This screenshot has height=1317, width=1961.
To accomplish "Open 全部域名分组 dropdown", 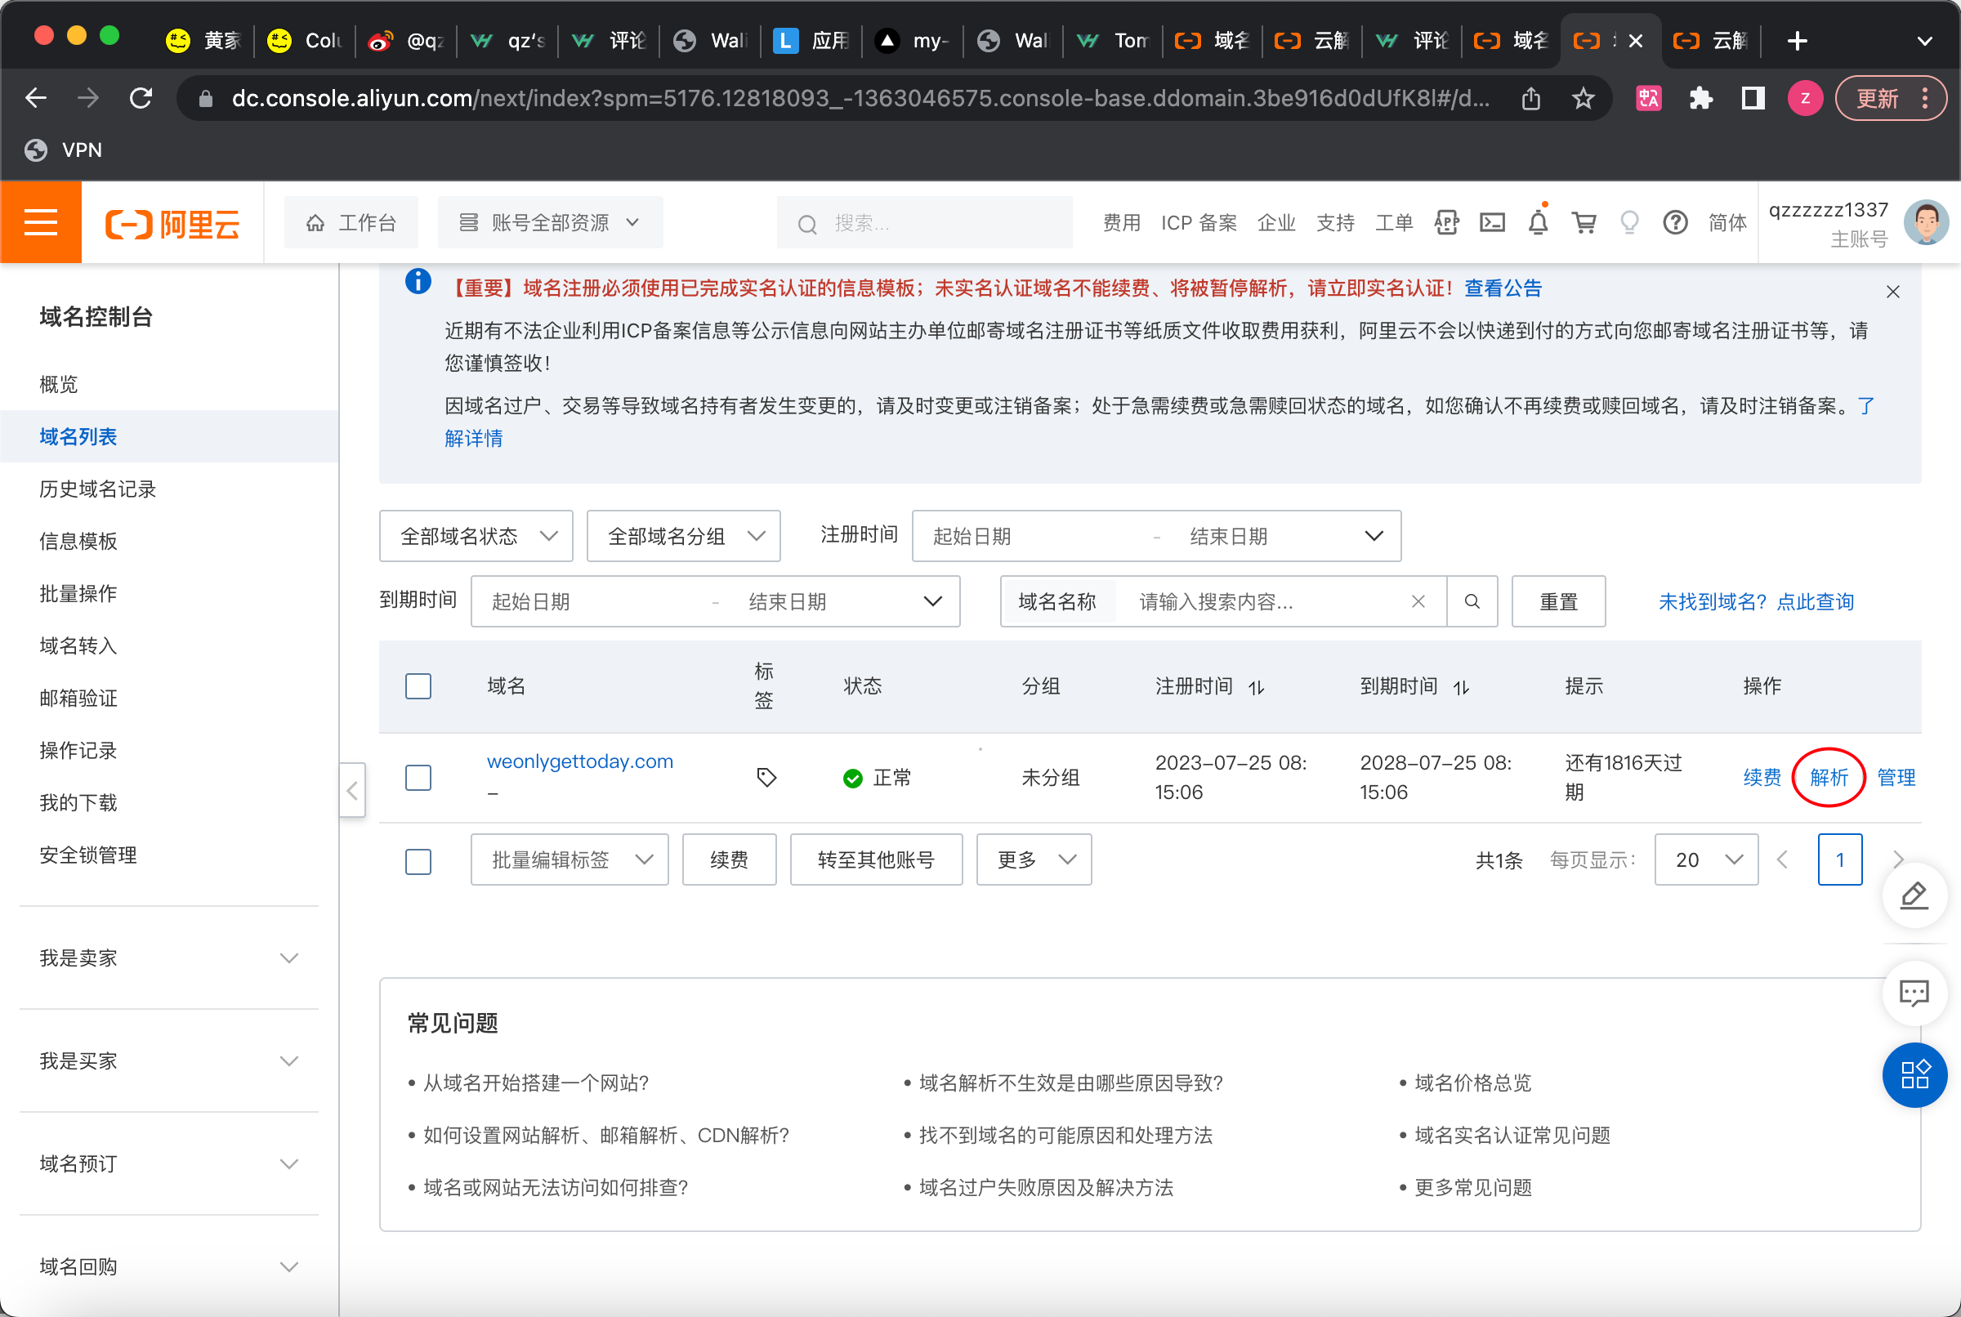I will (x=684, y=536).
